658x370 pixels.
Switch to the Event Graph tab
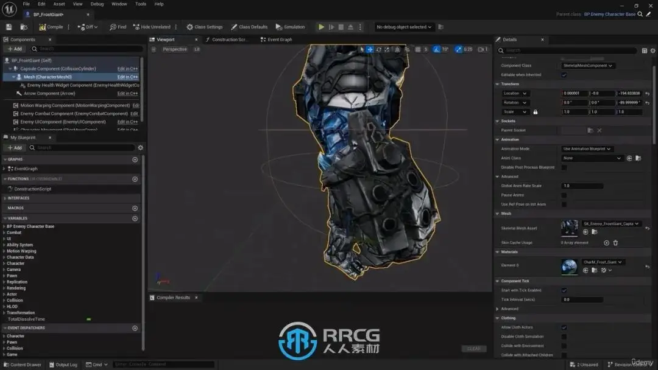(276, 40)
